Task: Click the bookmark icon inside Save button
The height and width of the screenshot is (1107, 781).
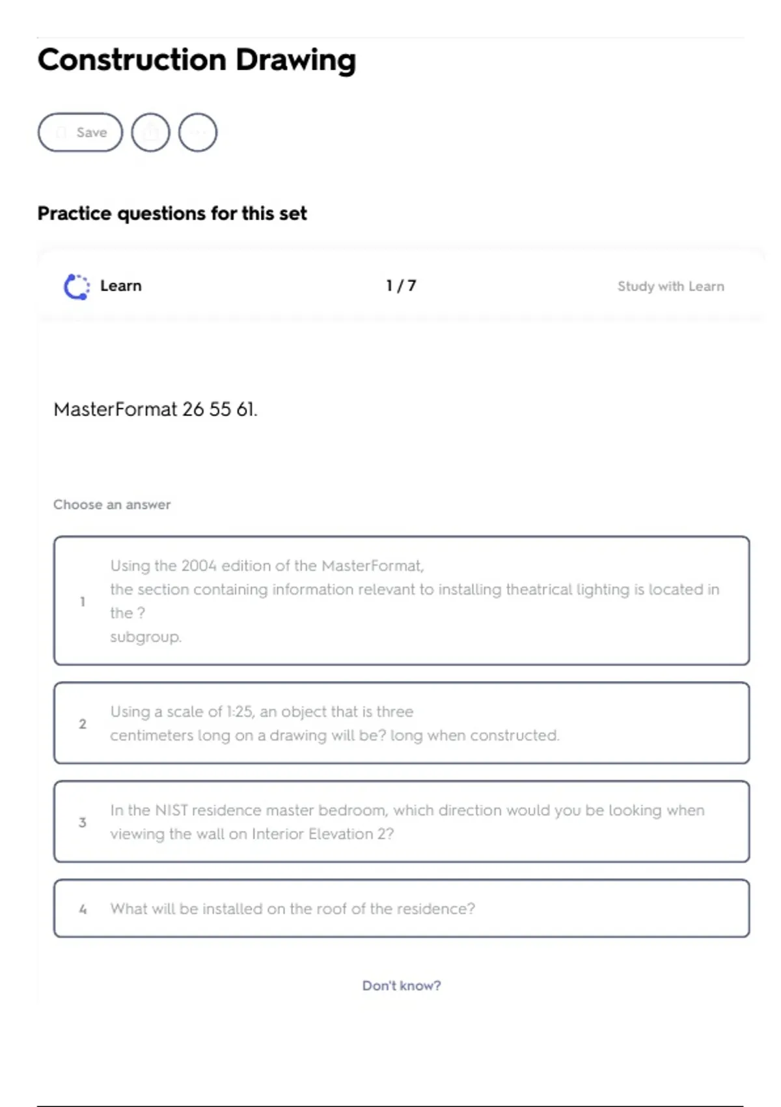Action: (62, 133)
